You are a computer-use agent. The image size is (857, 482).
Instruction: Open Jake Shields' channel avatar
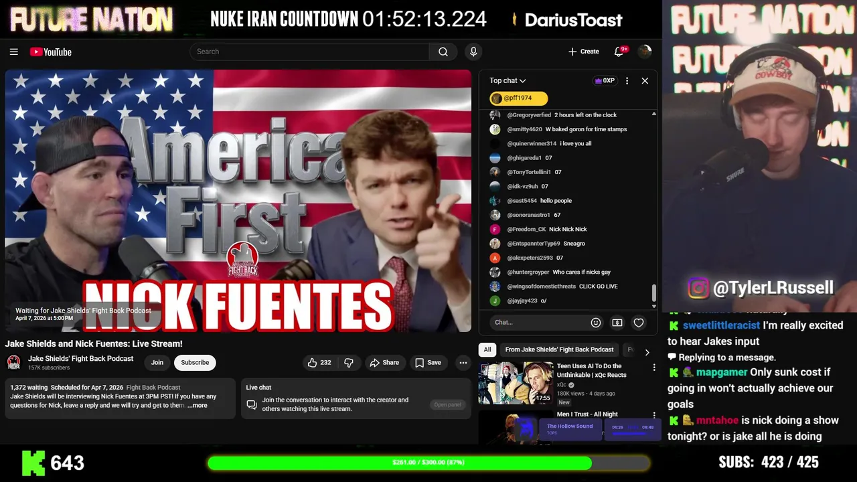tap(13, 362)
